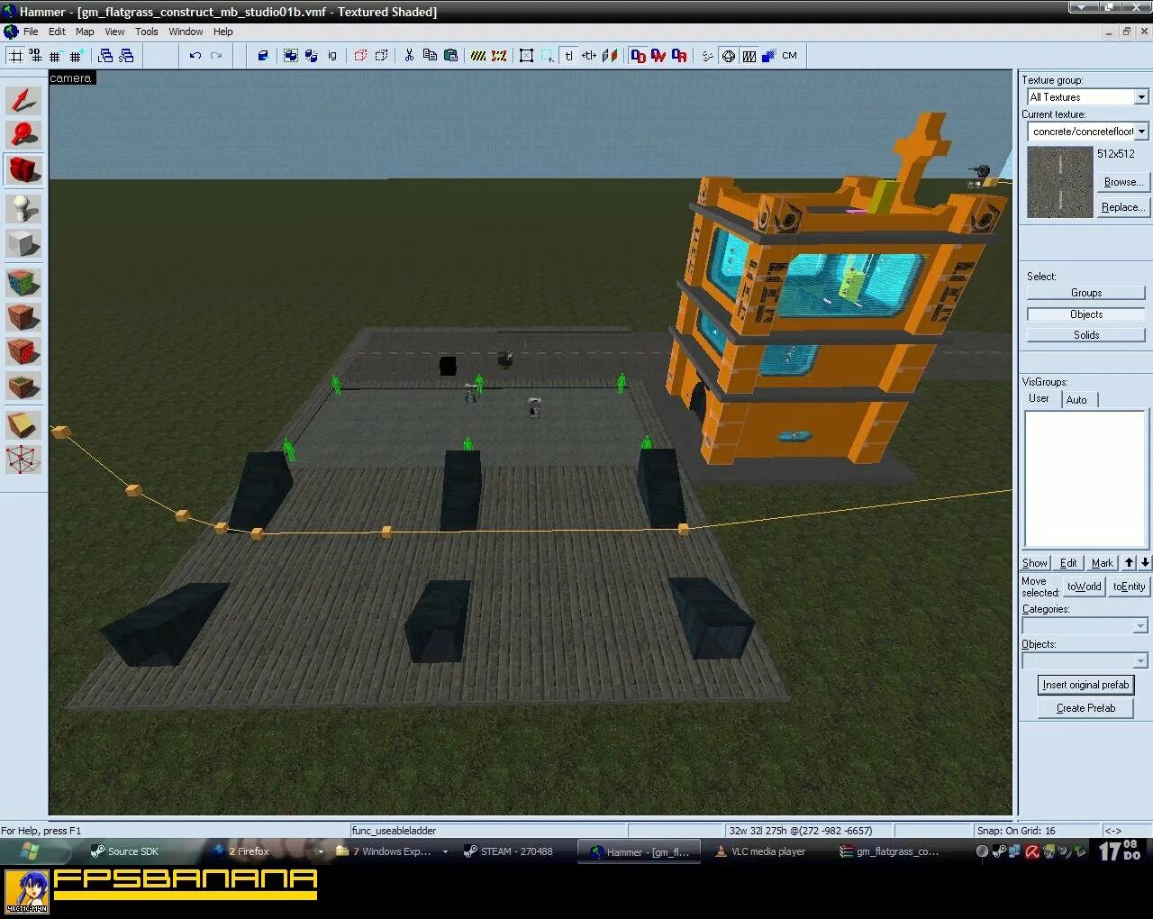The width and height of the screenshot is (1153, 919).
Task: Click the Group selection icon
Action: click(x=290, y=56)
